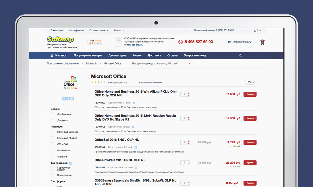Click Запросить цену in navigation
313x187 pixels.
[x=195, y=56]
